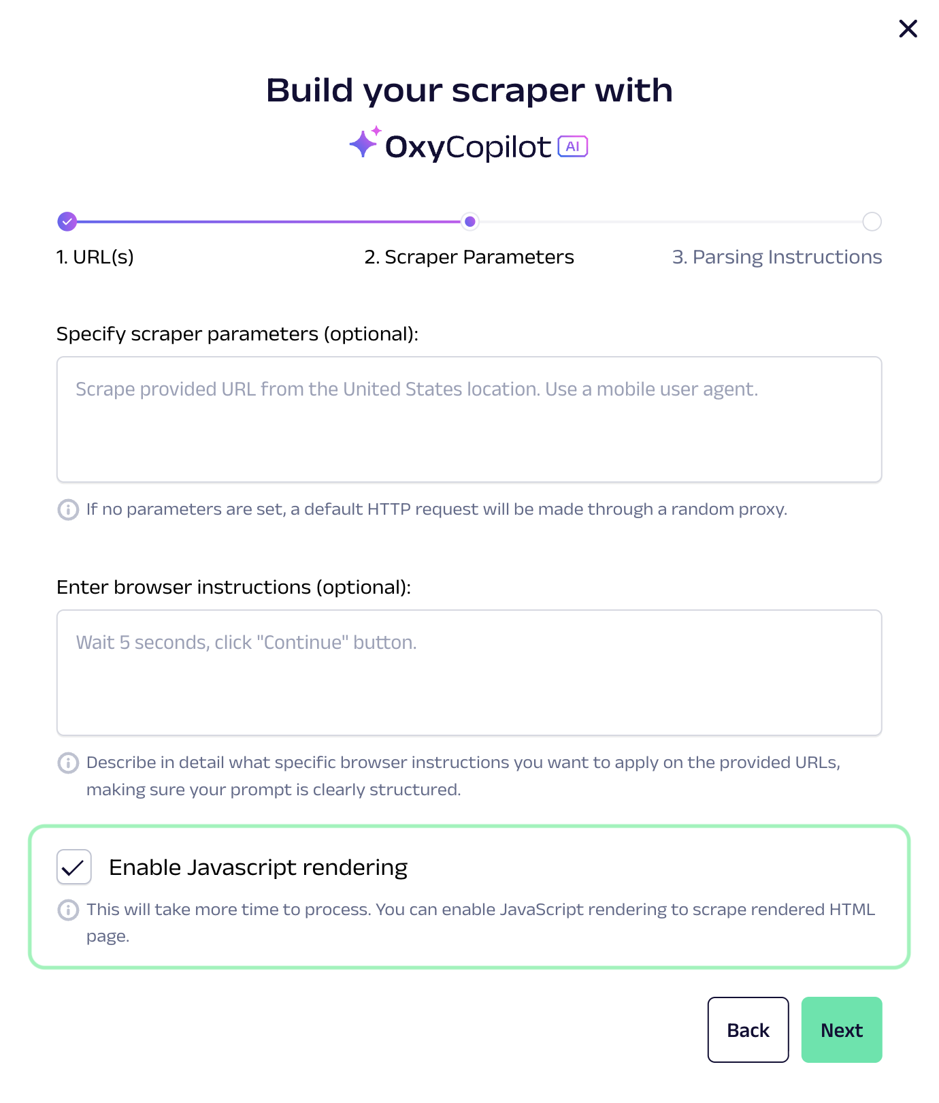
Task: Click the "Enable Javascript rendering" label text
Action: coord(258,867)
